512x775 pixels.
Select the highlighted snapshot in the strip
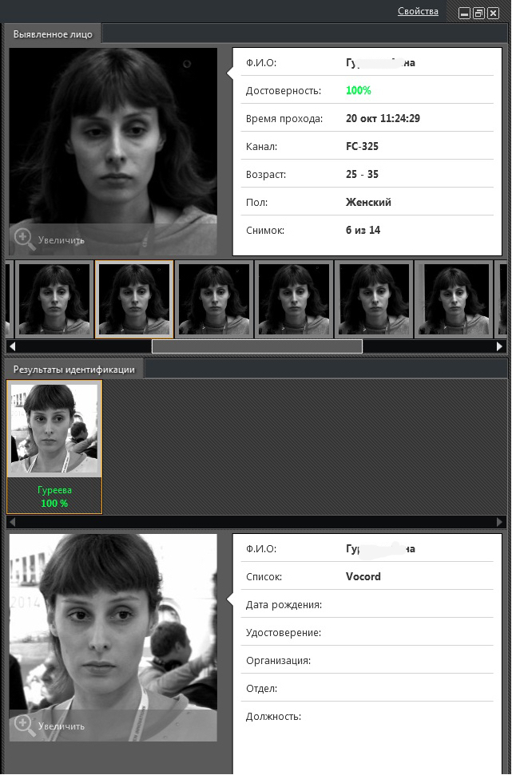click(x=134, y=299)
